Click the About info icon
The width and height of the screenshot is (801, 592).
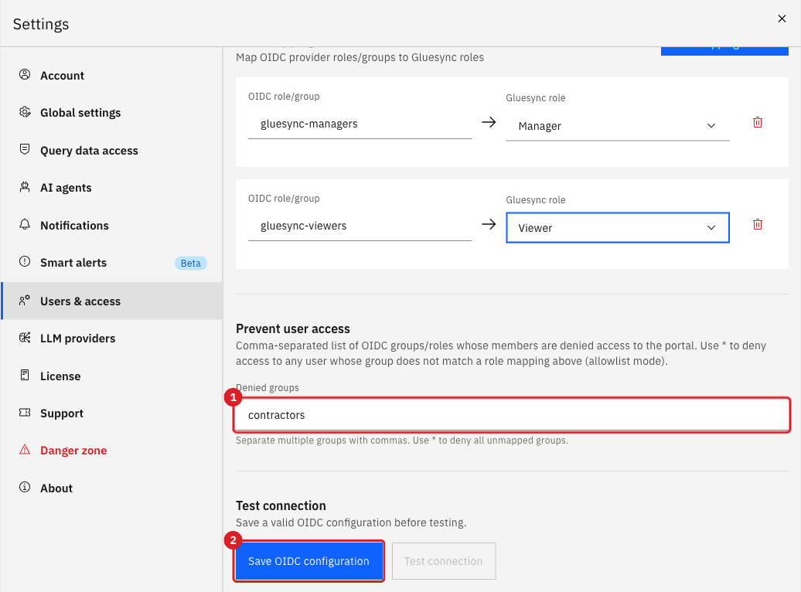25,487
